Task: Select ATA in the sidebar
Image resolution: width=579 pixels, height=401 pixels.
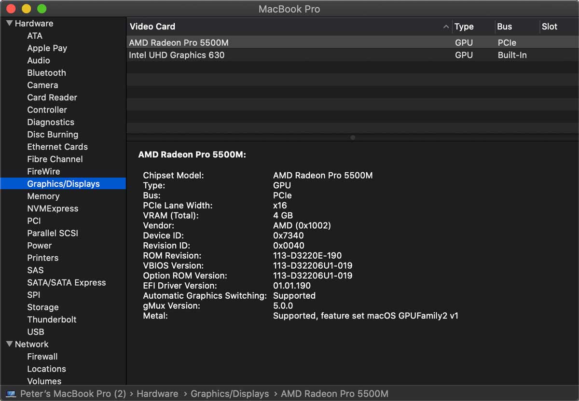Action: click(35, 36)
